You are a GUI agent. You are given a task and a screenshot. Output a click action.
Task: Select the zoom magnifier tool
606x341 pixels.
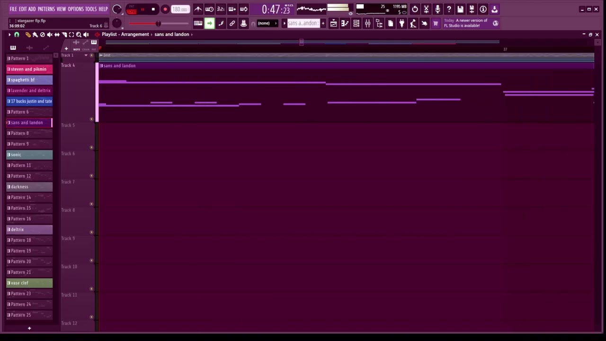(79, 35)
